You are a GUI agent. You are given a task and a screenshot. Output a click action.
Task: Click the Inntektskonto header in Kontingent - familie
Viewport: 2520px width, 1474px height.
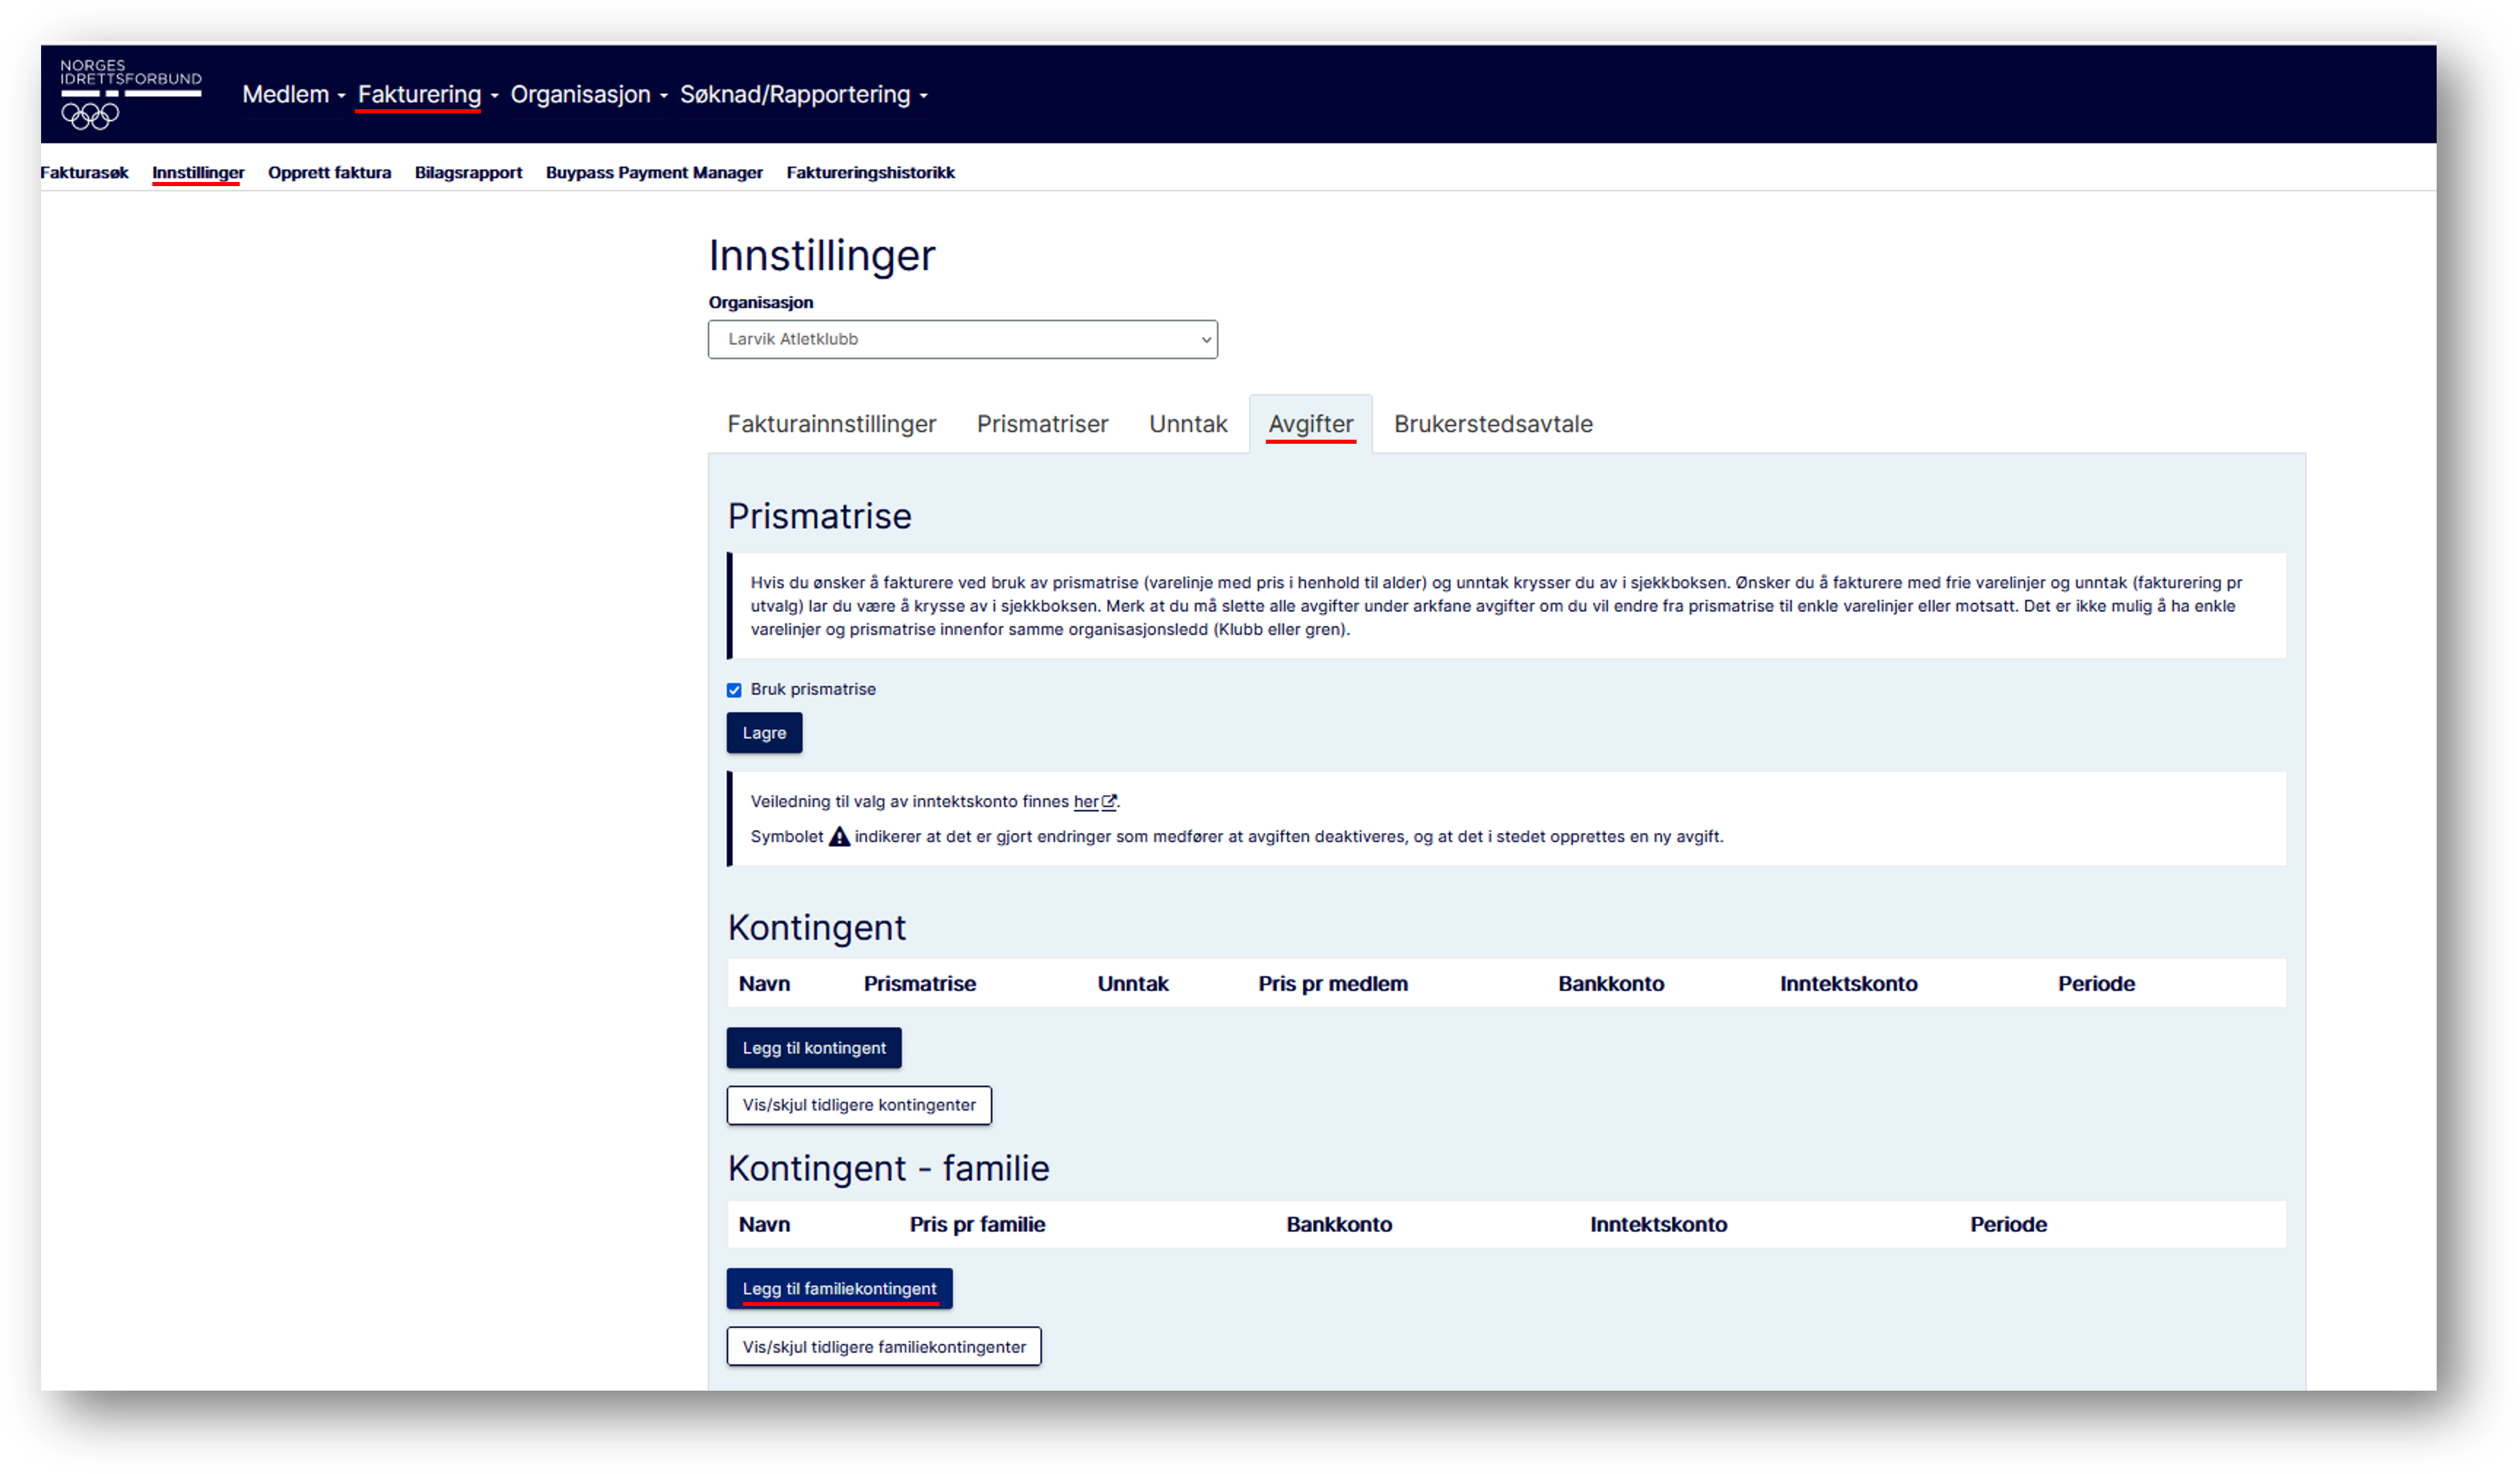(1658, 1225)
